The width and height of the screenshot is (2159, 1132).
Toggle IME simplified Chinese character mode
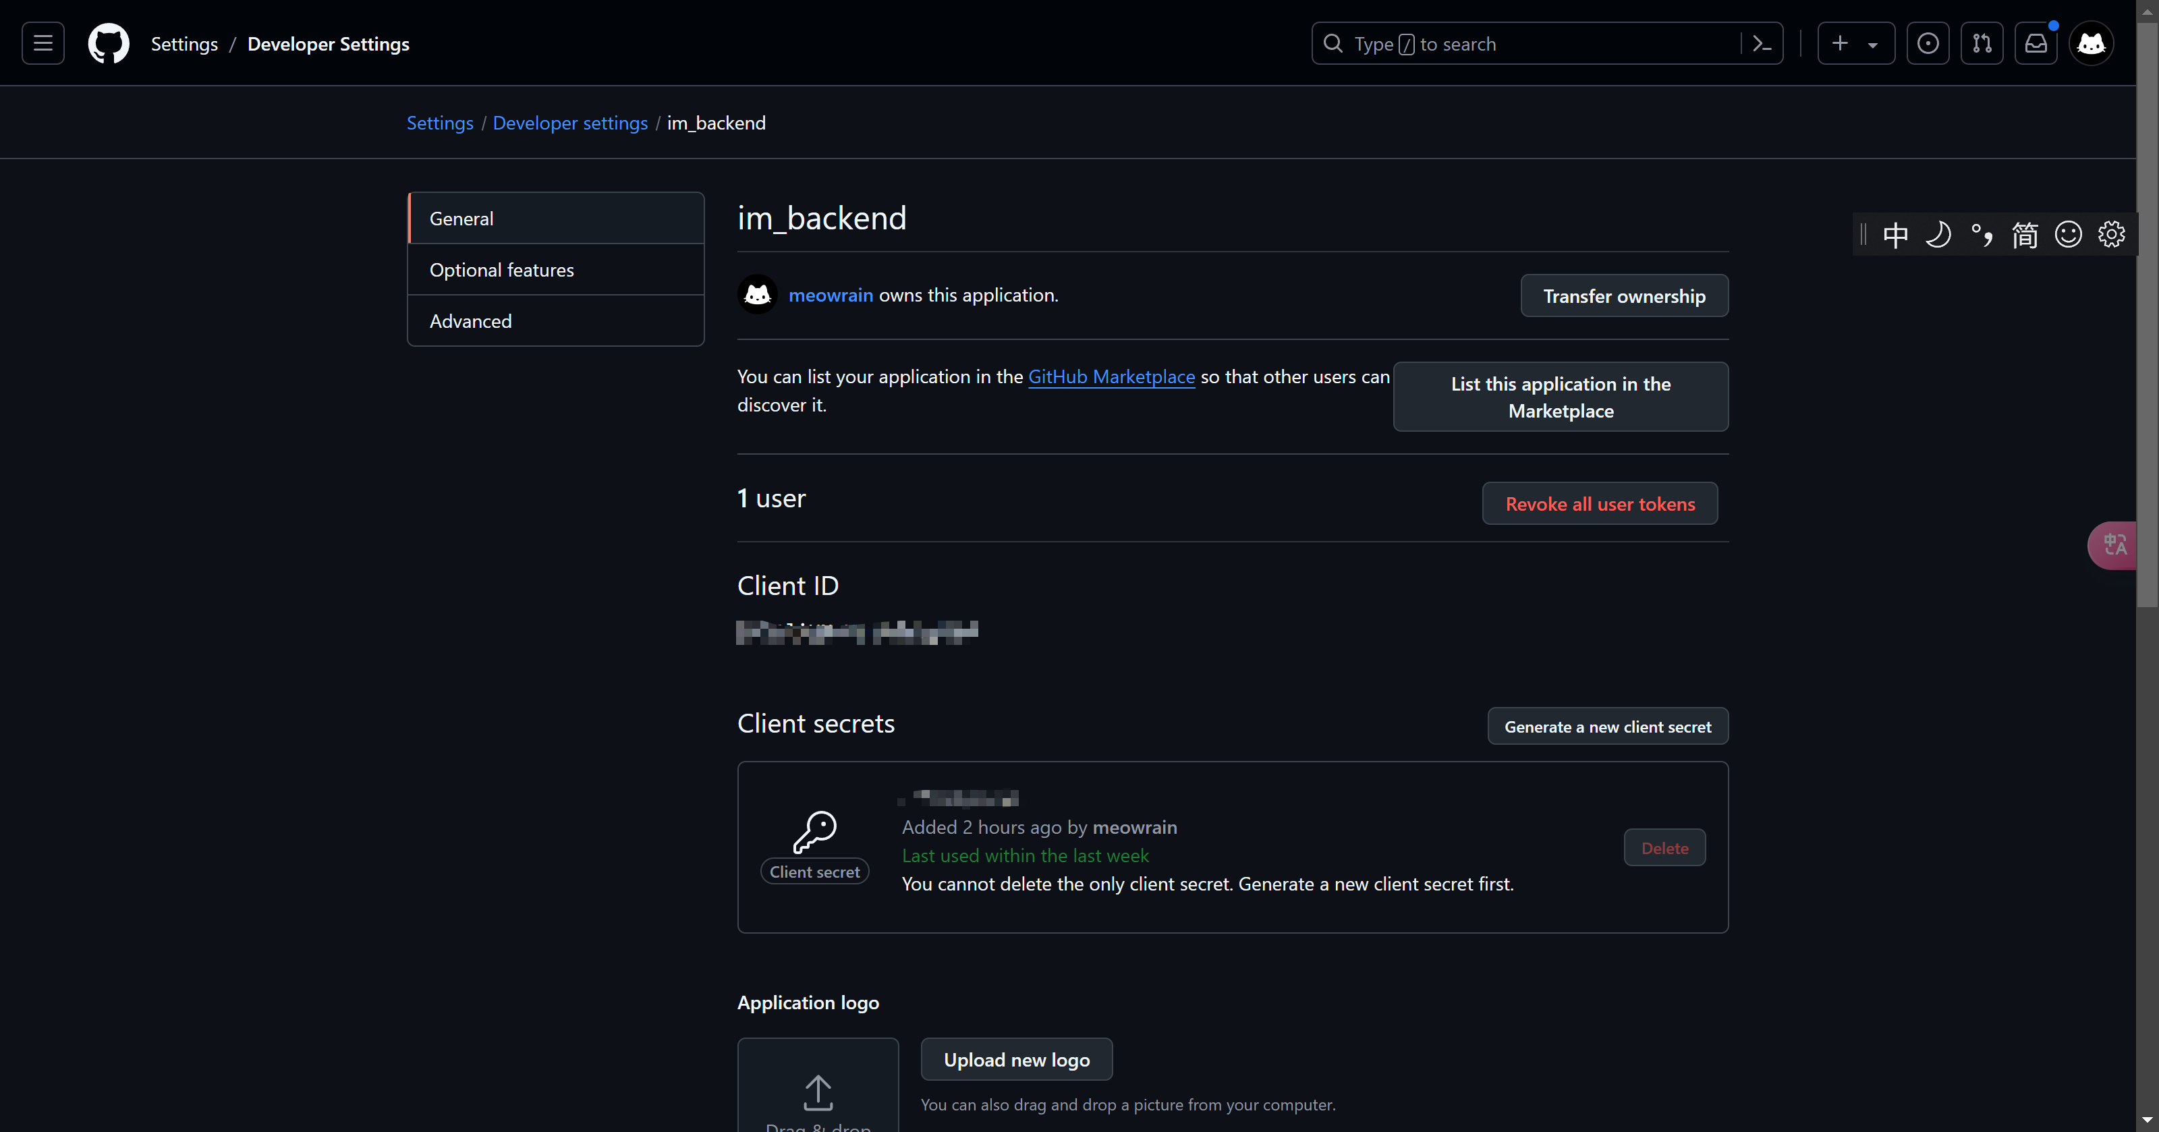pyautogui.click(x=2025, y=235)
